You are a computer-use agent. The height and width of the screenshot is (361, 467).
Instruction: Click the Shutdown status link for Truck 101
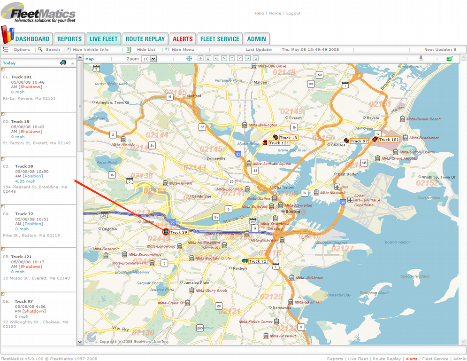31,87
